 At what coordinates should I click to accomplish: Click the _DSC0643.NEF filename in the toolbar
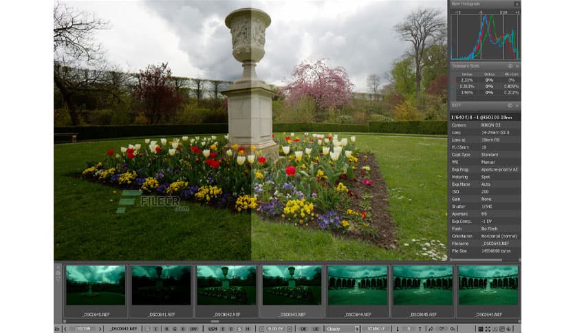click(x=124, y=329)
